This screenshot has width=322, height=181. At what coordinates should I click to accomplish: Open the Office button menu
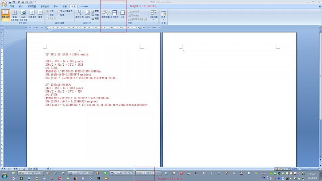point(4,4)
